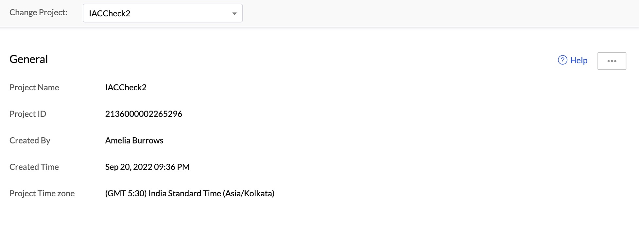Viewport: 639px width, 225px height.
Task: Click the creator name Amelia Burrows
Action: 134,141
